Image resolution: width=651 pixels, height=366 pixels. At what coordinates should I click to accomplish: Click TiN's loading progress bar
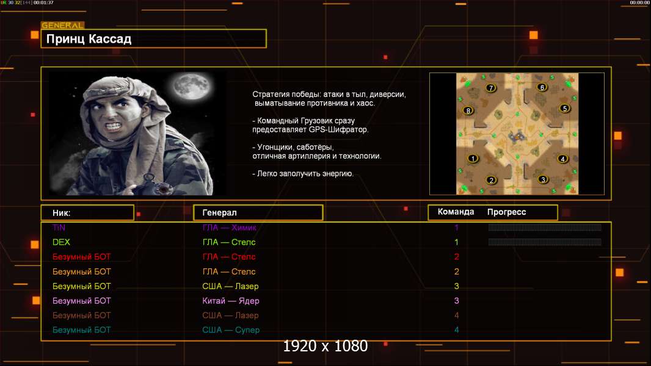545,227
